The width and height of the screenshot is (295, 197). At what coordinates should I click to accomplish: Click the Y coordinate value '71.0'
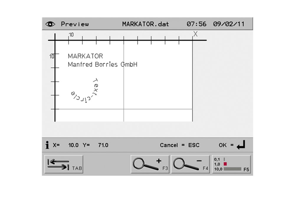coord(103,145)
